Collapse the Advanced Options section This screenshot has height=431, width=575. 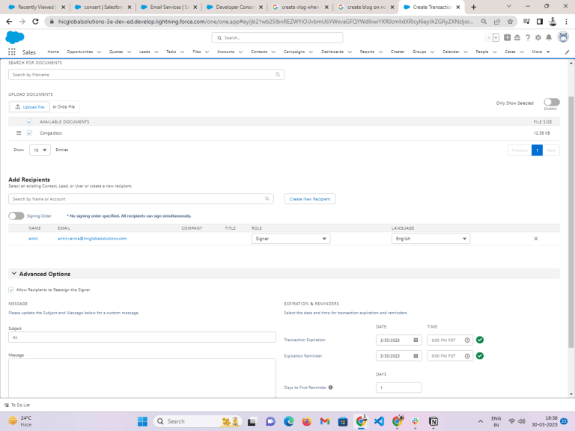coord(14,273)
